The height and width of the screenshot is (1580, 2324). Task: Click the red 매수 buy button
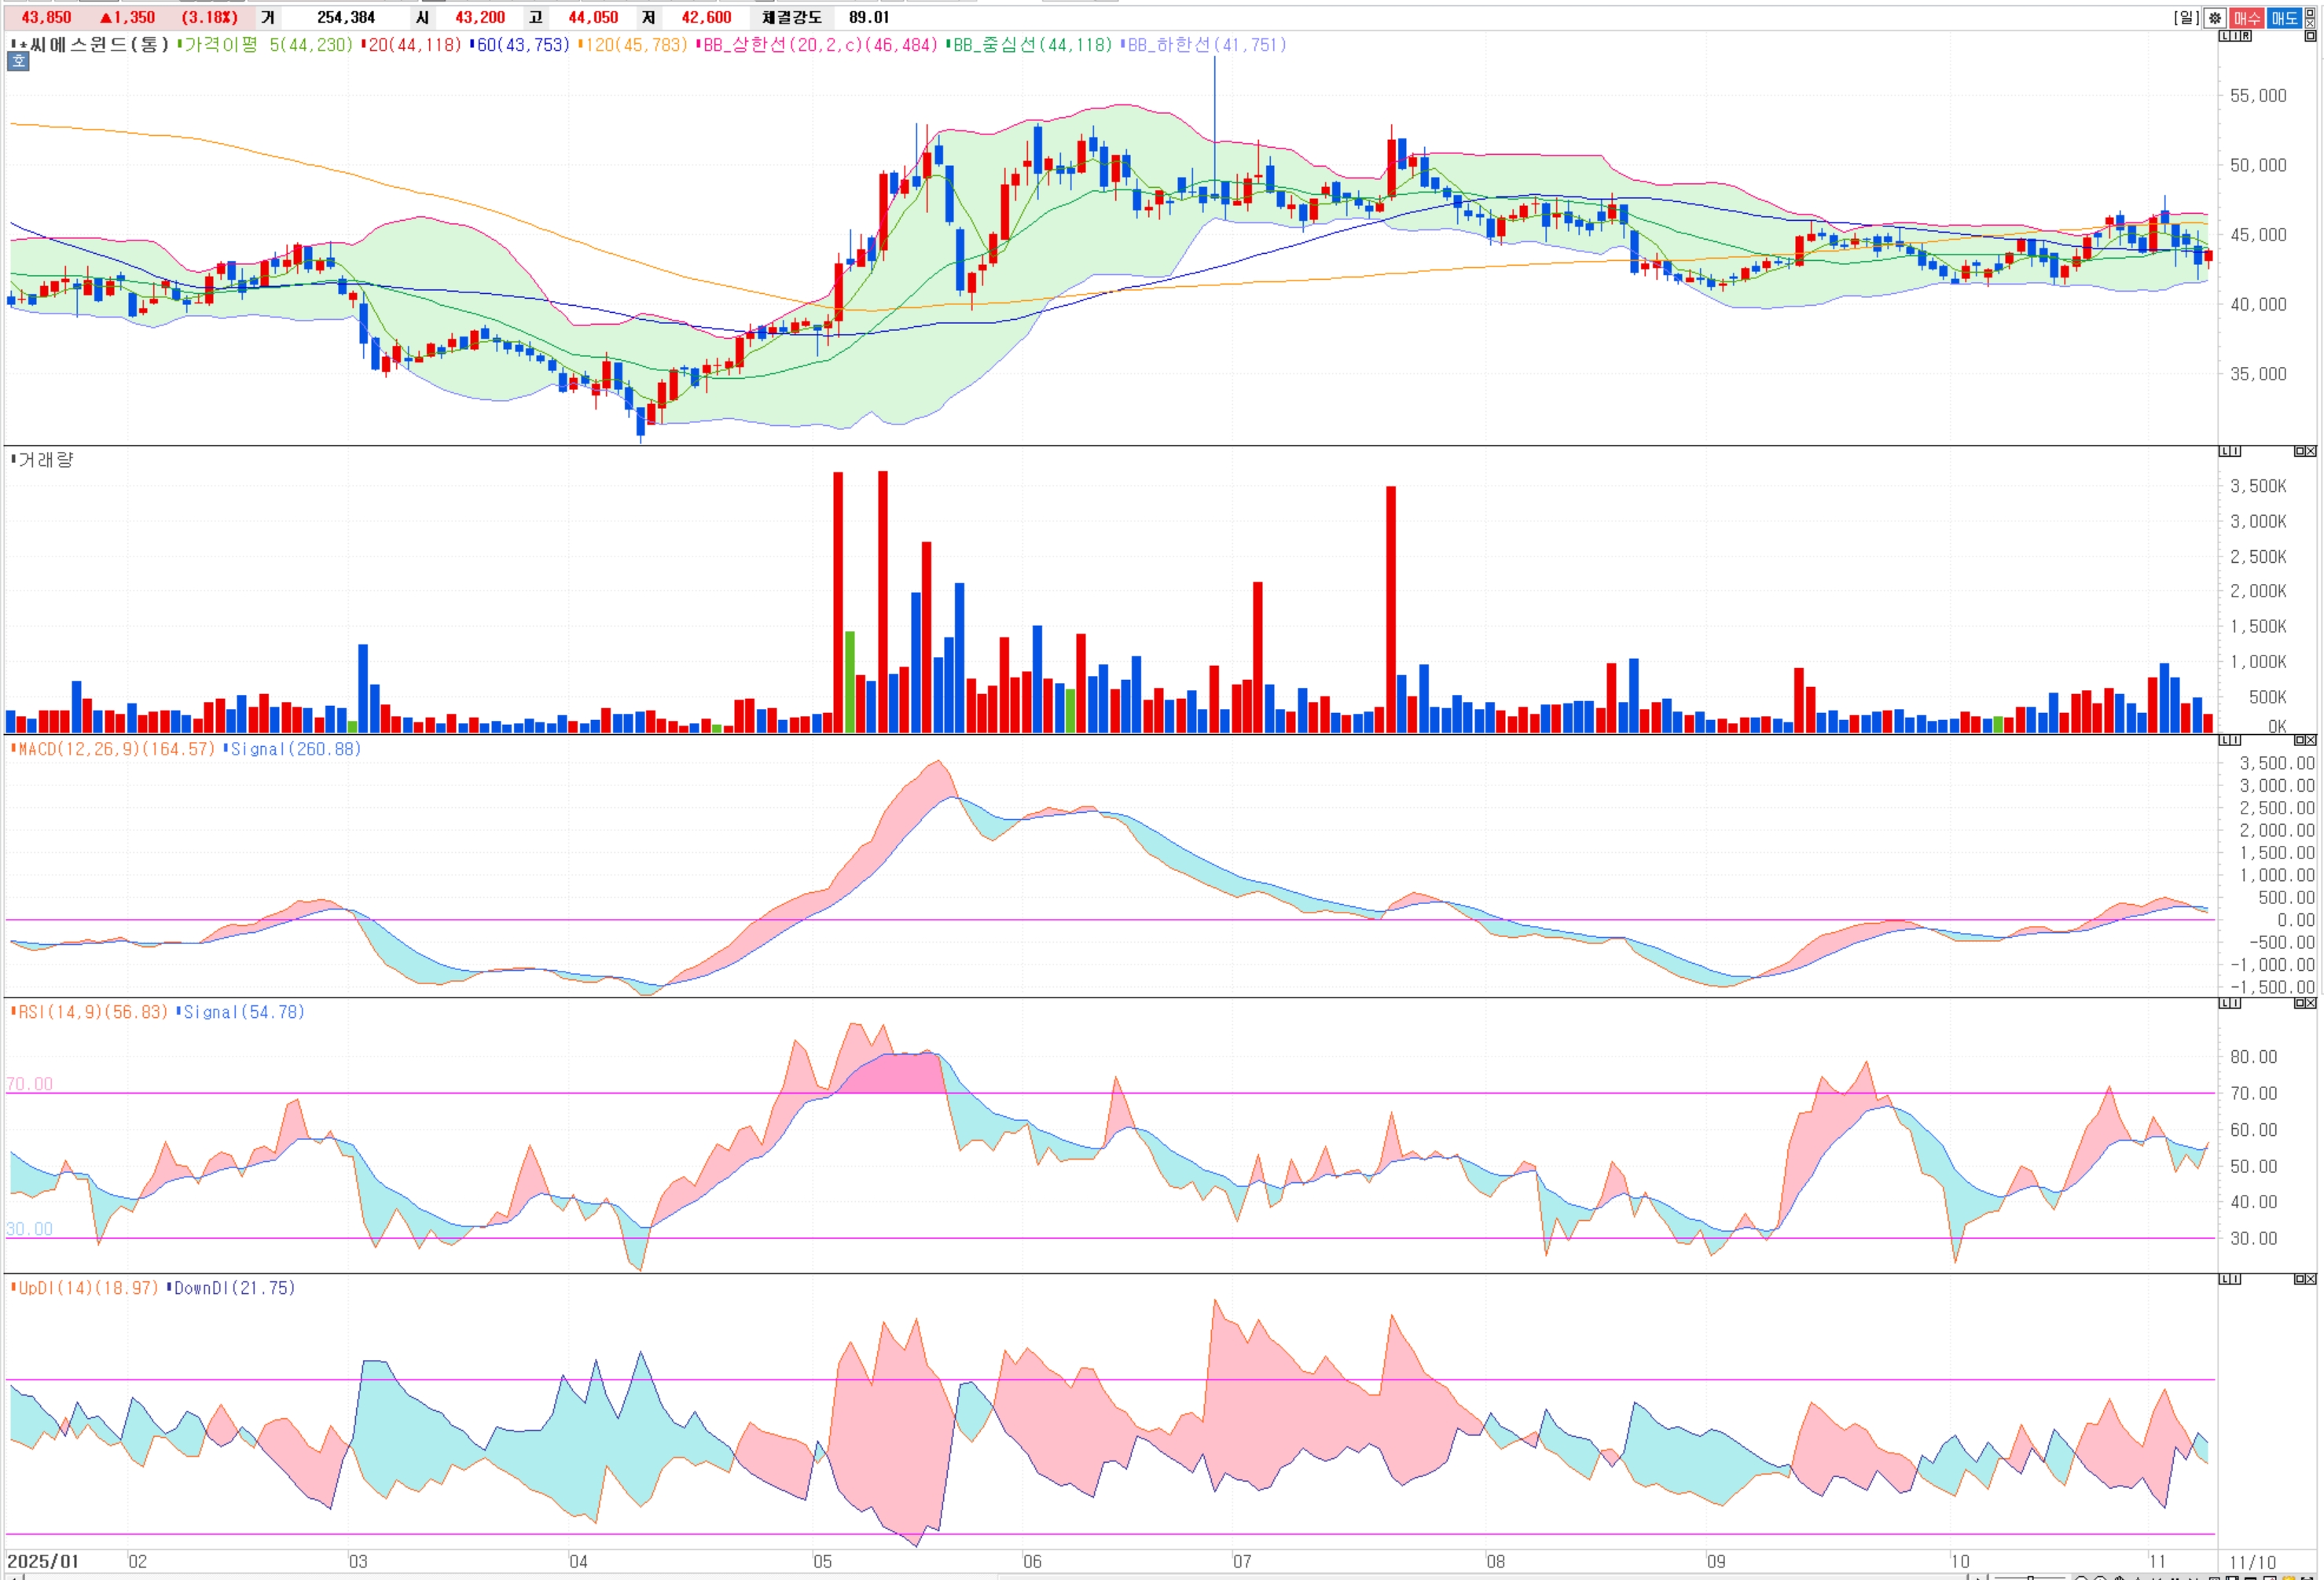tap(2247, 18)
